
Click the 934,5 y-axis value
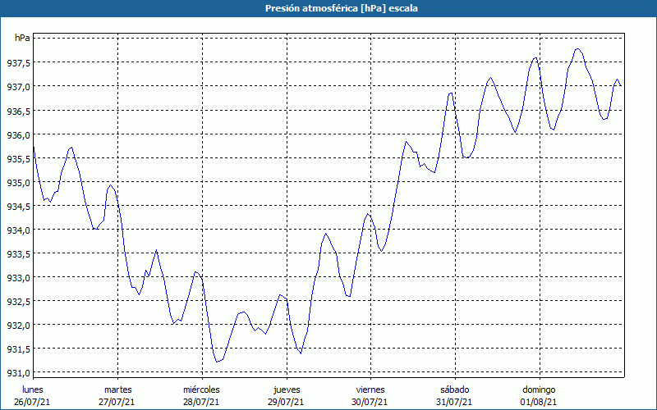pos(18,207)
